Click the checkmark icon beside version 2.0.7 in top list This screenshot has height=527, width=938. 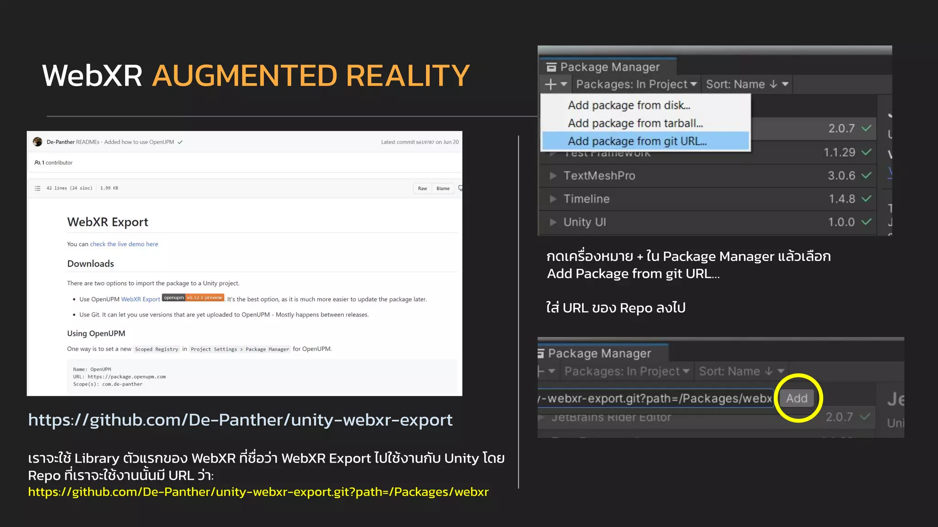pos(866,129)
